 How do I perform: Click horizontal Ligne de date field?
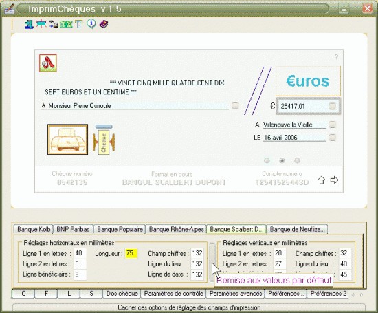click(197, 274)
